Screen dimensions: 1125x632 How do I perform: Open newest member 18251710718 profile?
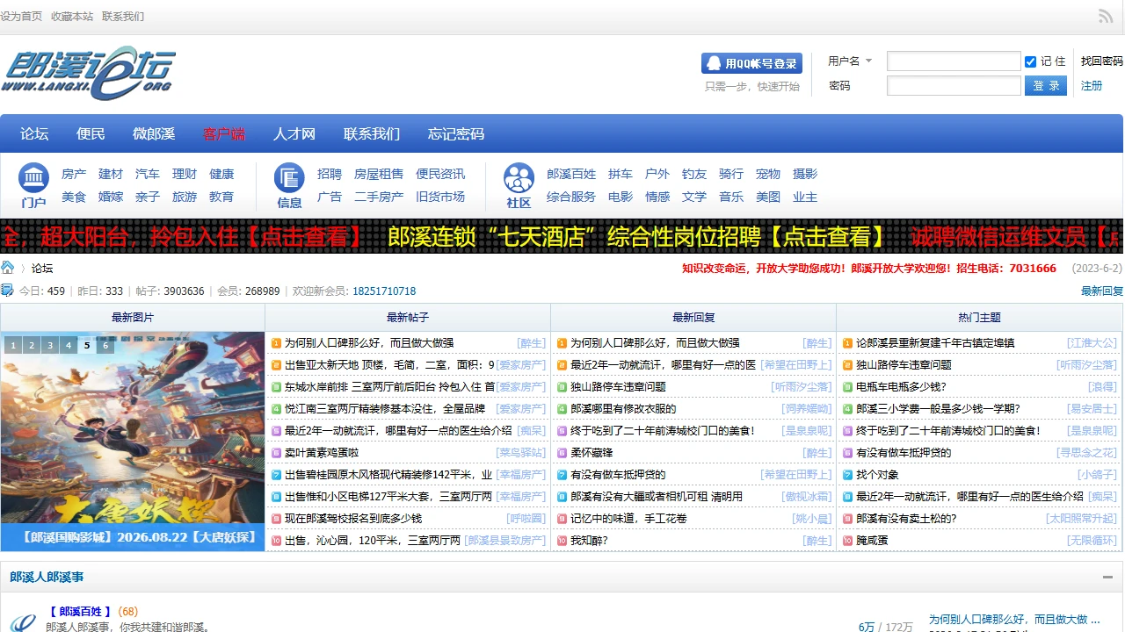pos(384,291)
